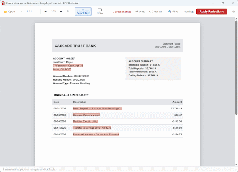Select marked Meridian Electric Utility entry

click(85, 121)
